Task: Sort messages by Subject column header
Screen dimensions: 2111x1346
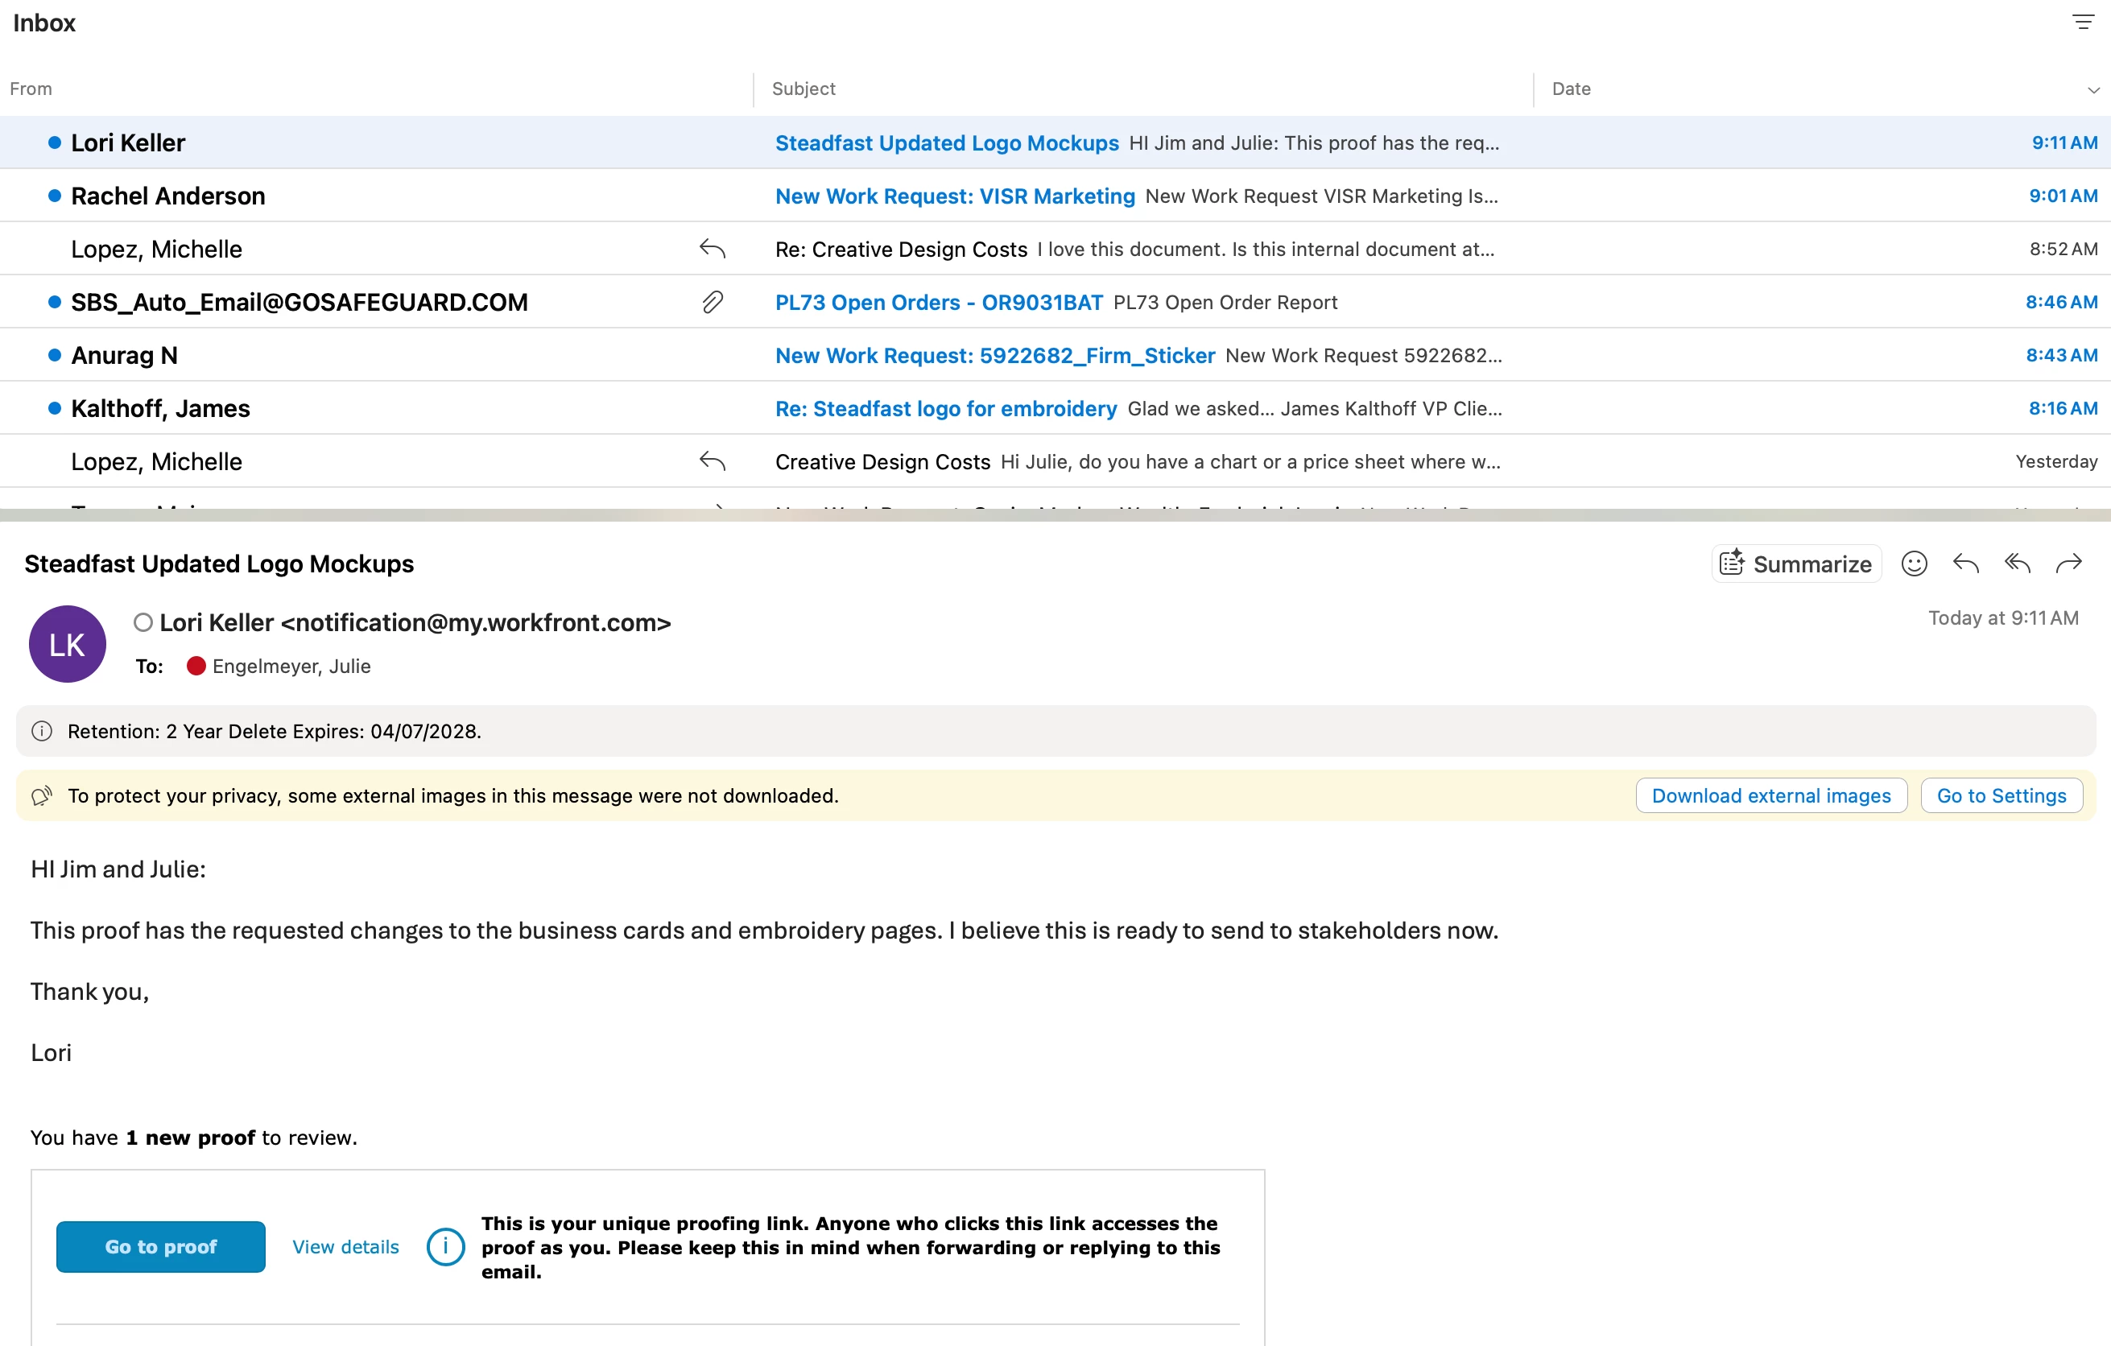Action: pos(803,89)
